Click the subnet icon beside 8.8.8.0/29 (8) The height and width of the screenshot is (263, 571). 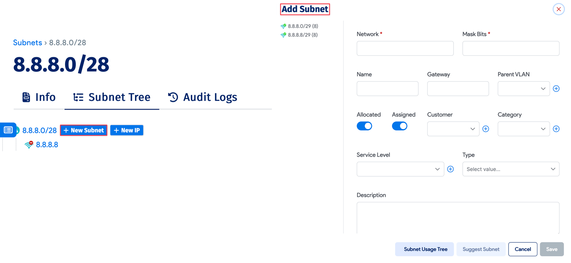tap(283, 26)
